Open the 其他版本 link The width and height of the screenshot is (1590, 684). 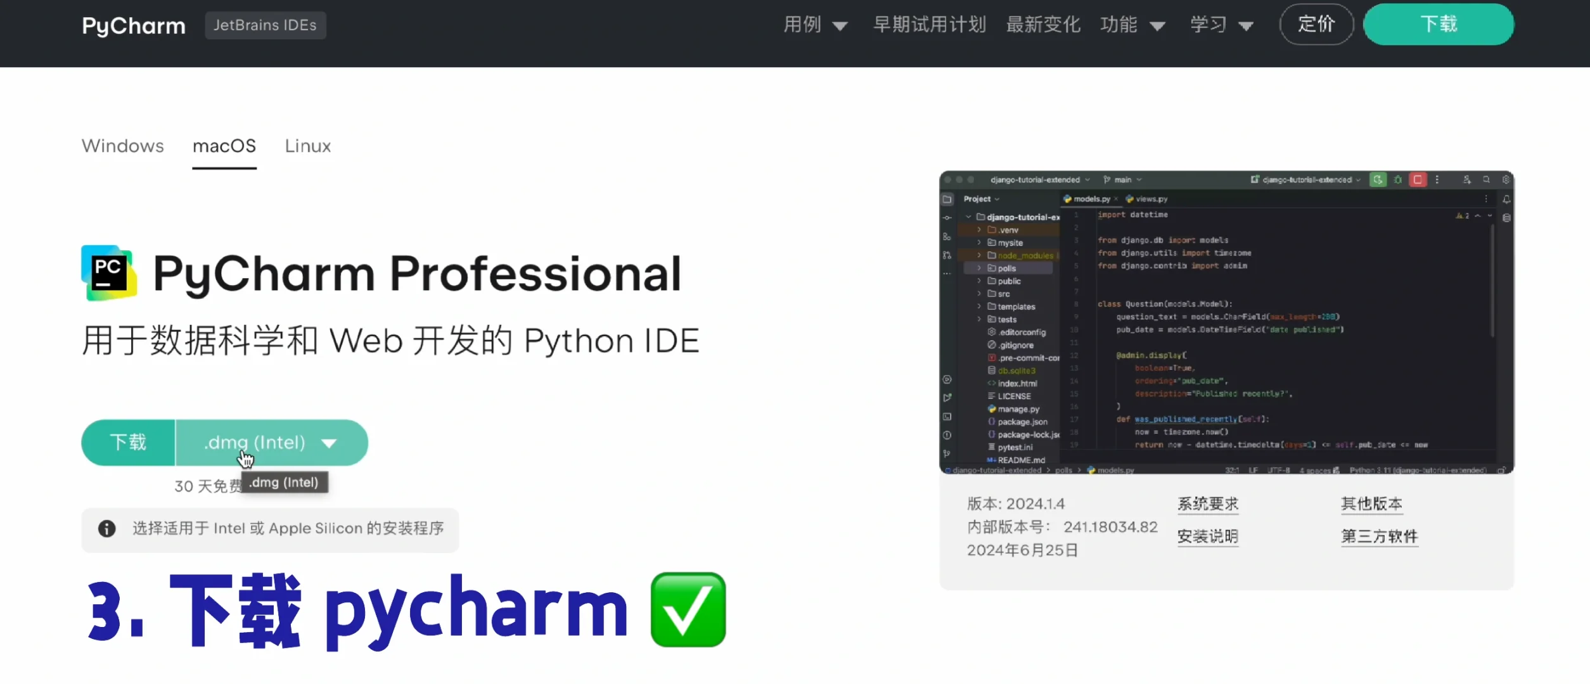coord(1372,504)
